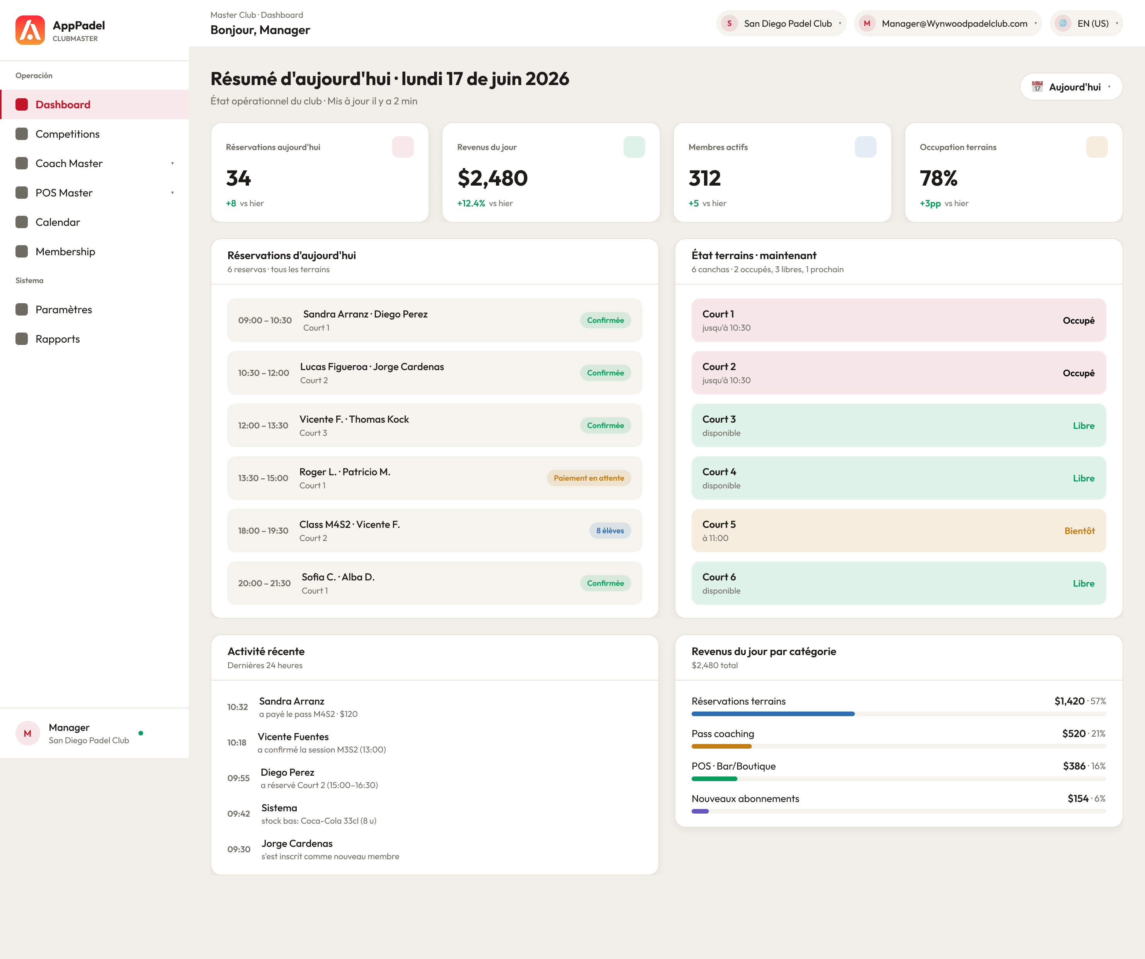Click the Calendar sidebar icon
Image resolution: width=1145 pixels, height=959 pixels.
22,222
